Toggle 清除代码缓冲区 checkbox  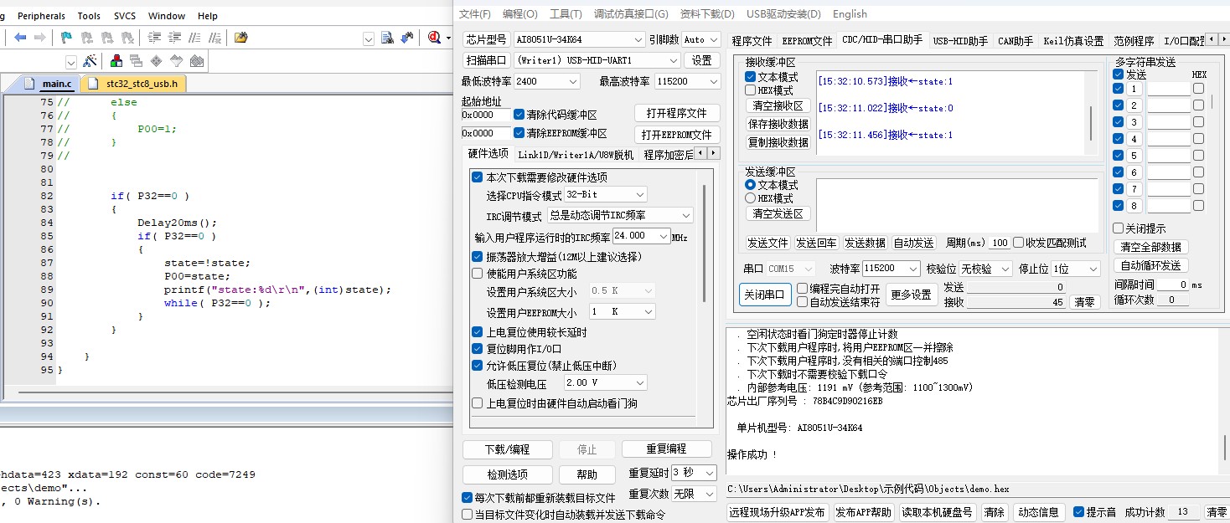pos(519,115)
